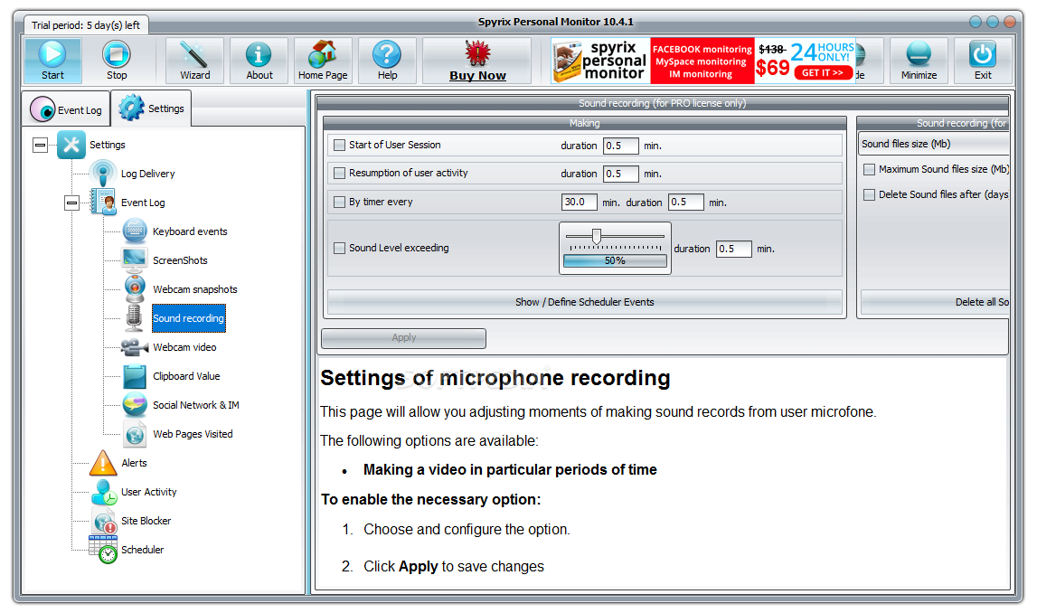Click the Exit power icon

(x=983, y=54)
